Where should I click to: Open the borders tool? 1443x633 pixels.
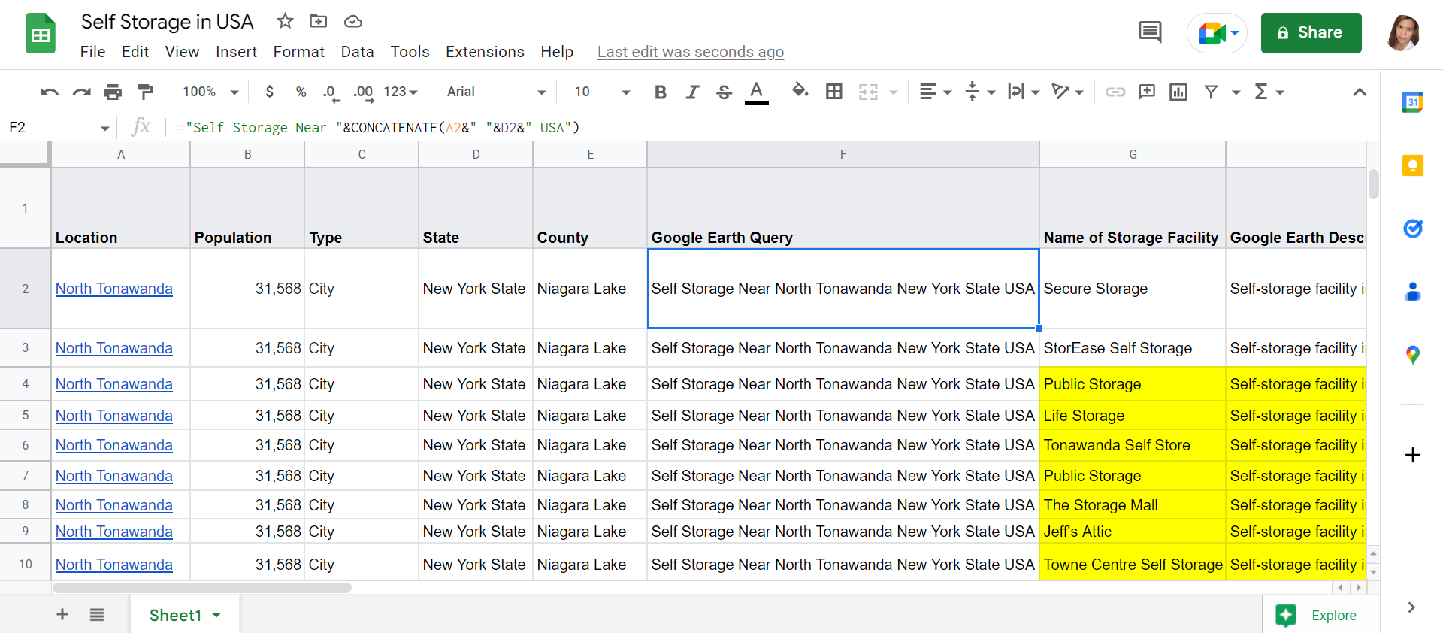833,92
